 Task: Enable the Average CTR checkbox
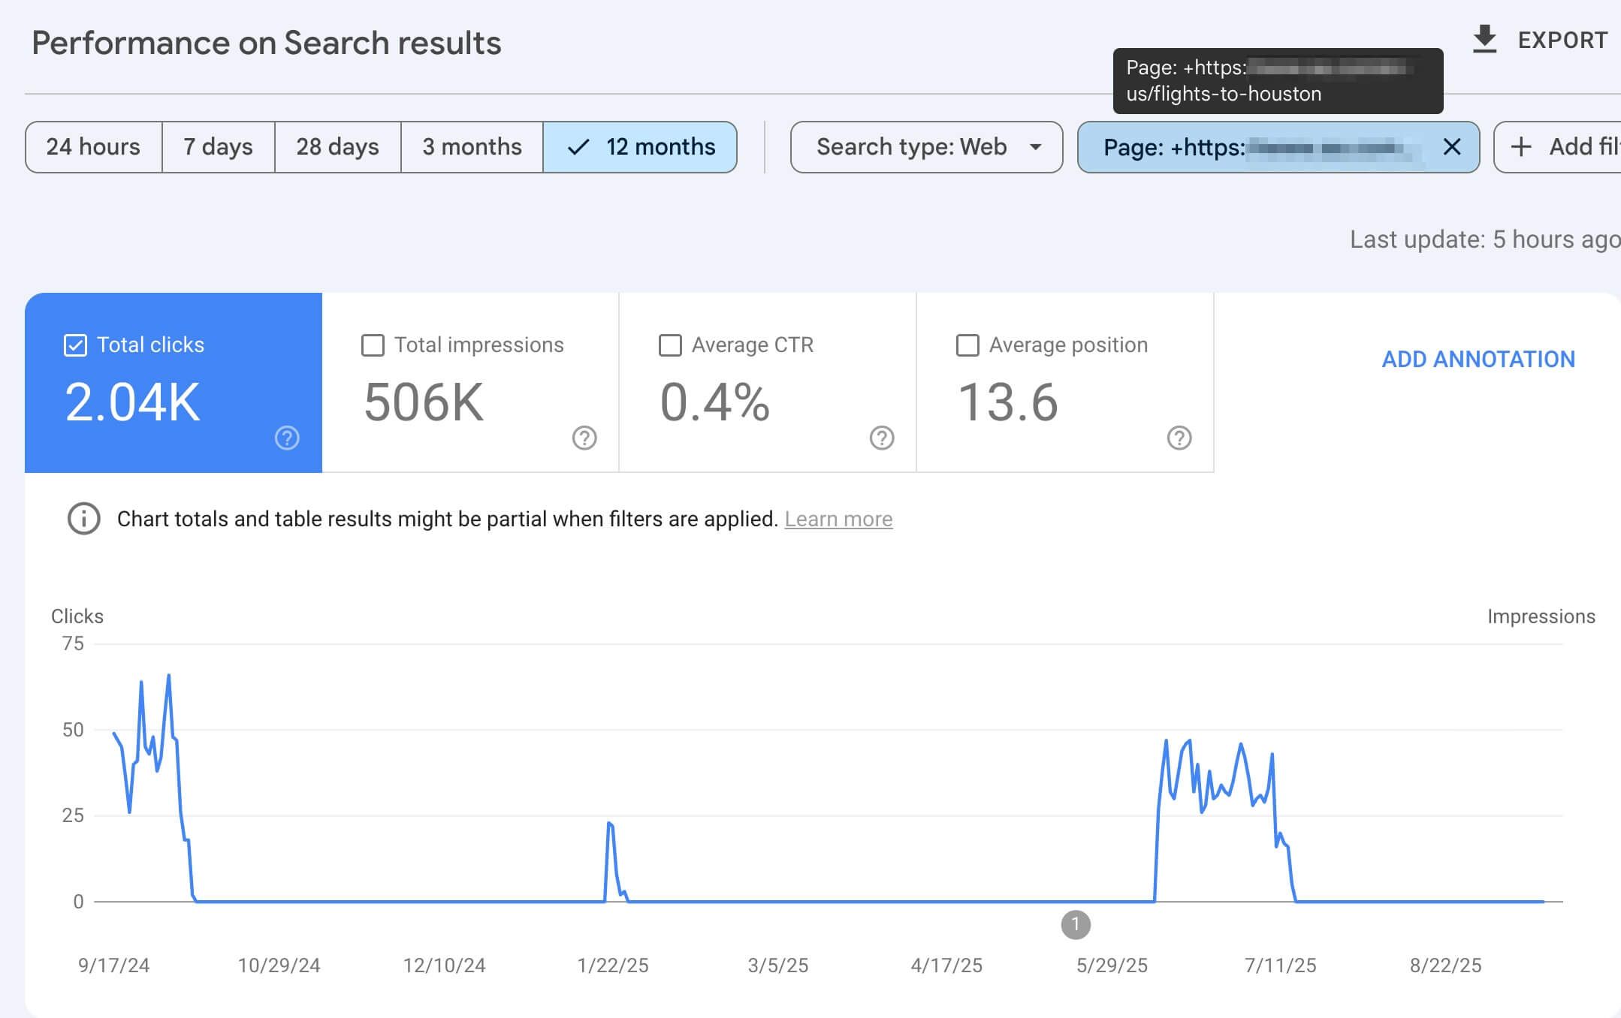670,345
